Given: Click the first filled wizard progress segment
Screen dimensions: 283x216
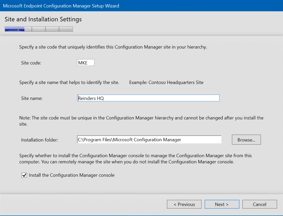Looking at the screenshot, I should point(12,29).
